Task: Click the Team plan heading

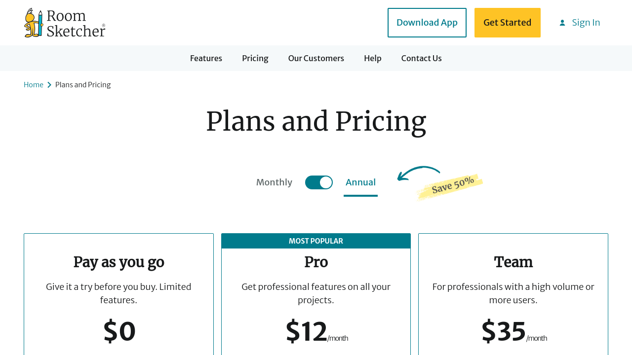Action: pyautogui.click(x=513, y=262)
